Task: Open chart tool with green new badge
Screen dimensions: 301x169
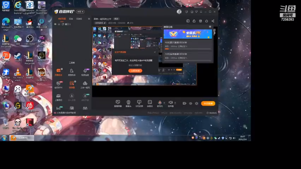Action: 58,108
